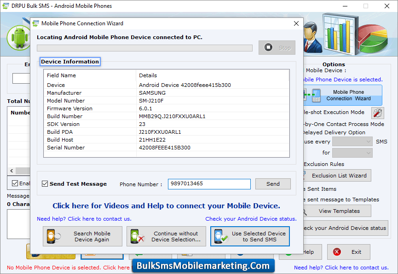Open Videos and Help to connect link

tap(166, 206)
